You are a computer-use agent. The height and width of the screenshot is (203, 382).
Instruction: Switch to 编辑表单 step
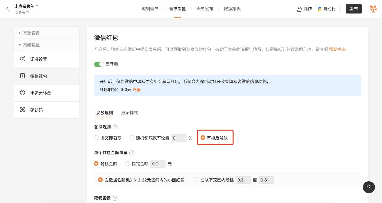point(150,9)
